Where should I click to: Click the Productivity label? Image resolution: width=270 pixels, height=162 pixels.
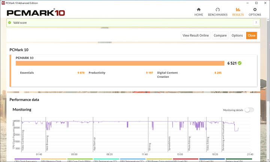[97, 73]
